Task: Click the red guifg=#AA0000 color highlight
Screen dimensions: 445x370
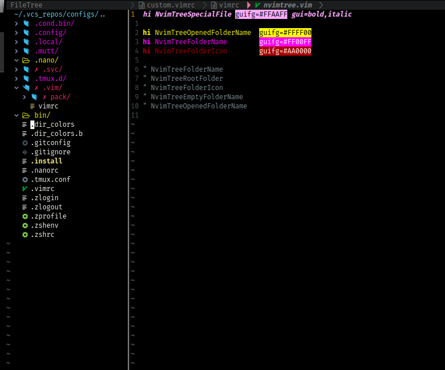Action: click(x=285, y=51)
